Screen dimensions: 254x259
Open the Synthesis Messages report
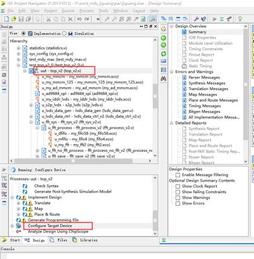pos(207,83)
